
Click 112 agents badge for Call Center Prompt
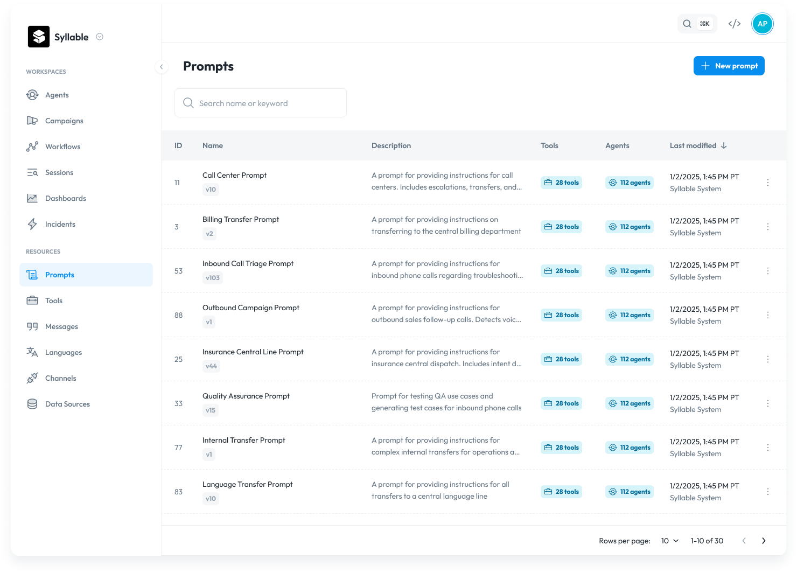coord(630,183)
